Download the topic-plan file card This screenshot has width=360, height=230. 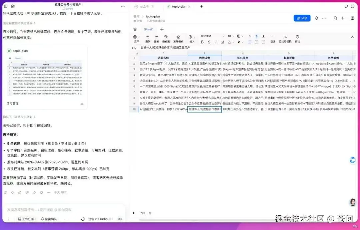(82, 104)
